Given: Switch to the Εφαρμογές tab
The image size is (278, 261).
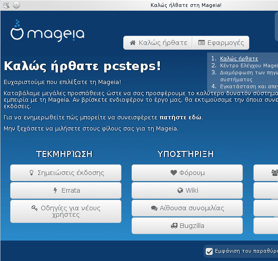Looking at the screenshot, I should click(221, 43).
